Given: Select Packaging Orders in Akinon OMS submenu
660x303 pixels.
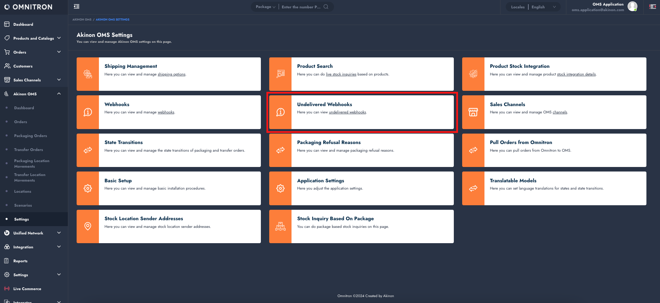Looking at the screenshot, I should tap(30, 136).
